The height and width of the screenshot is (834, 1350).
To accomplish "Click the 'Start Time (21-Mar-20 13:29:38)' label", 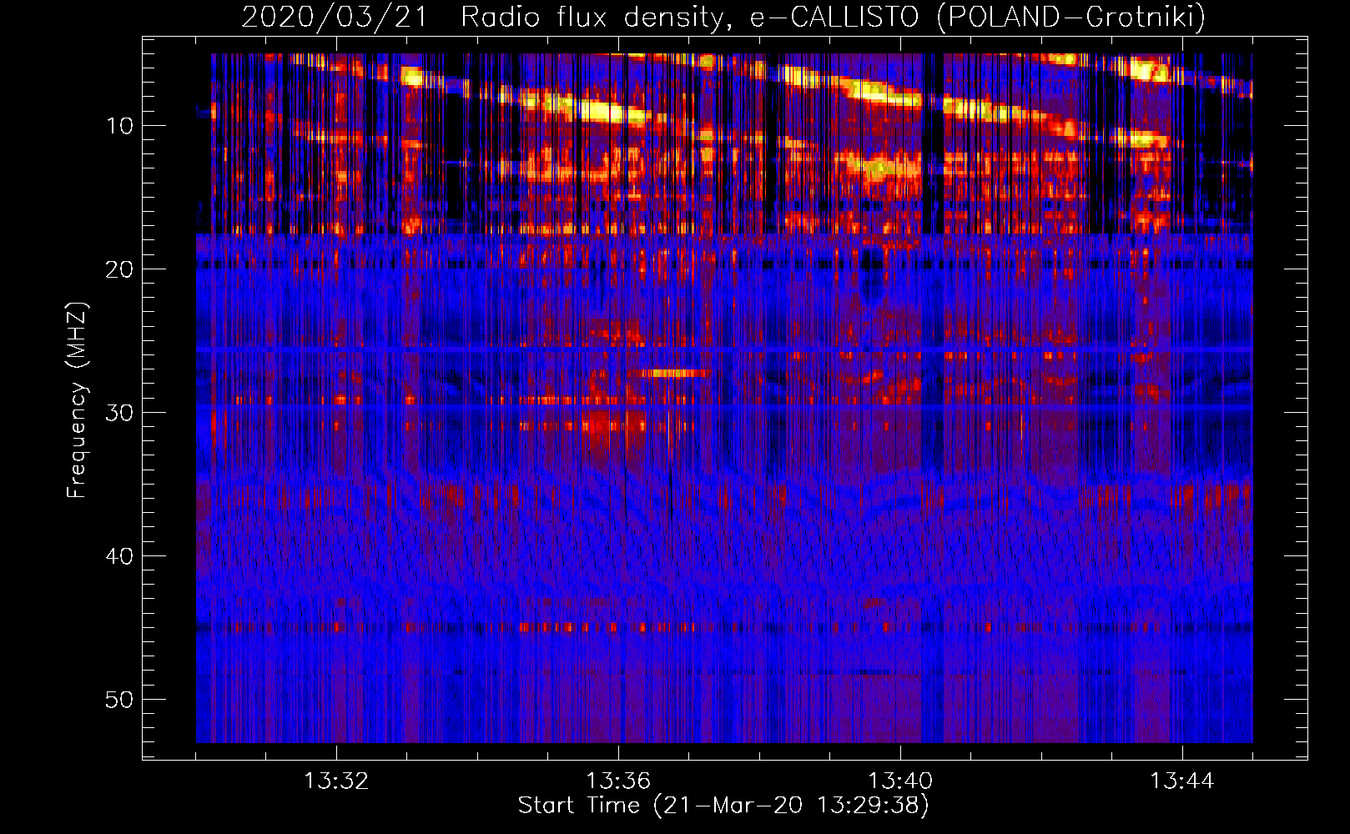I will tap(723, 806).
